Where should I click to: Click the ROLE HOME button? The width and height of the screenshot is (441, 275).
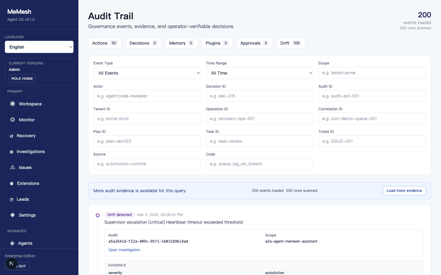point(22,79)
